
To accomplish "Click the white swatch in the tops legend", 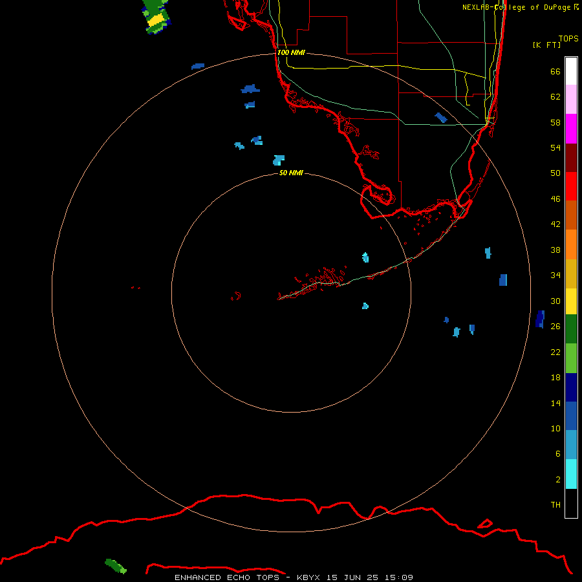I will 571,71.
